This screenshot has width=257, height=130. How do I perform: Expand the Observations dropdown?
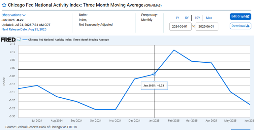(x=14, y=15)
